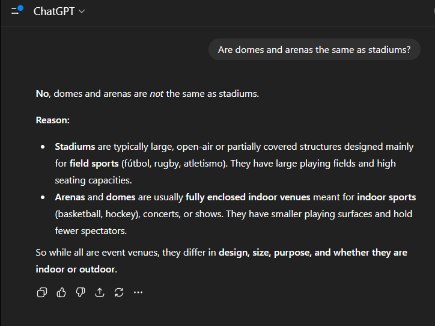Click the bold text 'indoor or outdoor'
The width and height of the screenshot is (435, 326).
[x=75, y=269]
